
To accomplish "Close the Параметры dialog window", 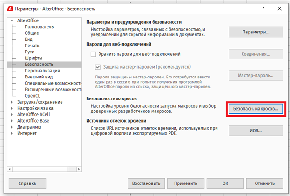I will point(280,8).
